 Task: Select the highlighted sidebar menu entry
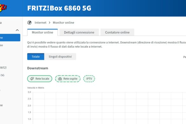pos(10,38)
